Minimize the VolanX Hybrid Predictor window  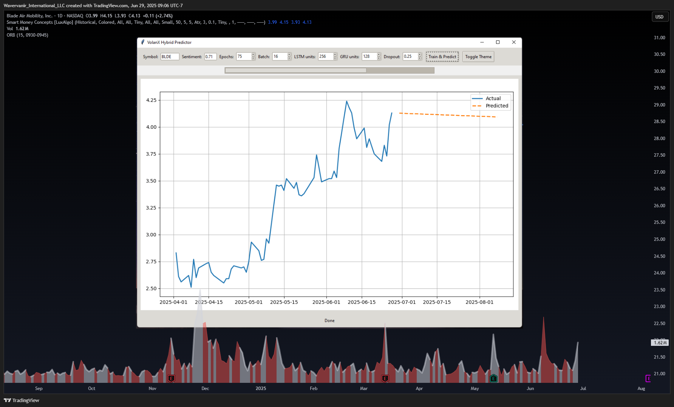[482, 42]
